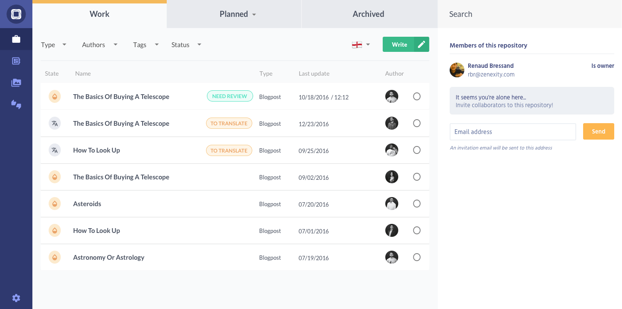
Task: Select the circle next to Astronomy Or Astrology
Action: [x=416, y=257]
